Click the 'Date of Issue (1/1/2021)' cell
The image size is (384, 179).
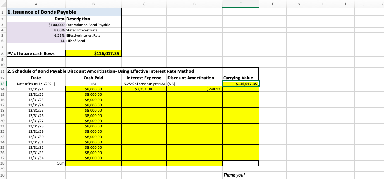click(x=36, y=84)
